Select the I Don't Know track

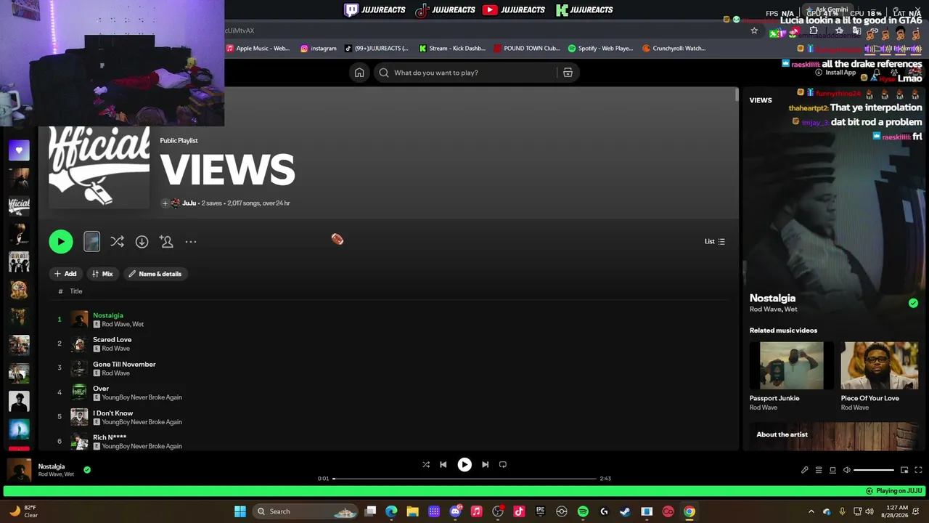tap(112, 413)
